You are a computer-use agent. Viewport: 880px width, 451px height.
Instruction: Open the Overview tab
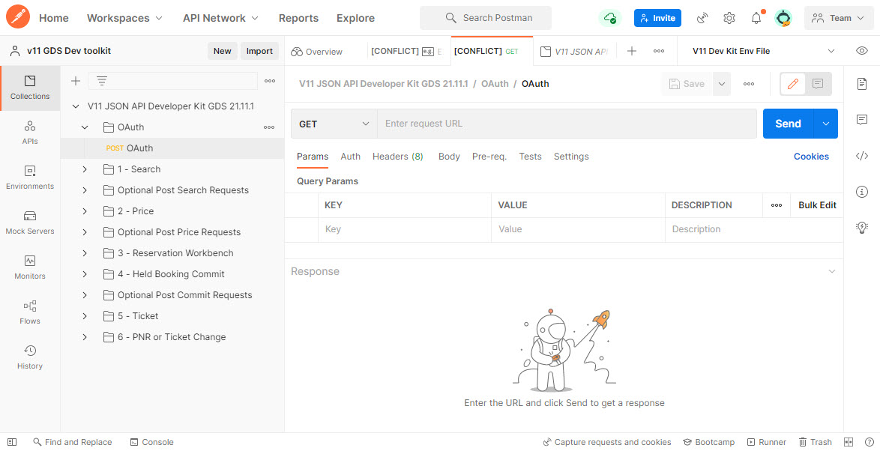(316, 51)
